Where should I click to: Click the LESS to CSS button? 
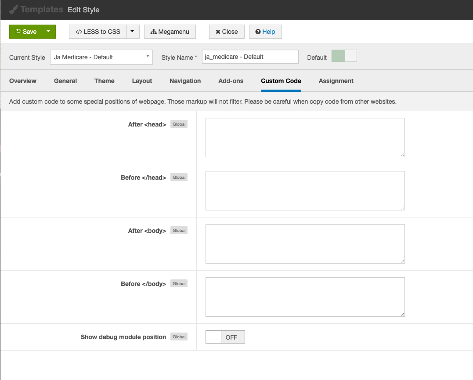pyautogui.click(x=97, y=32)
